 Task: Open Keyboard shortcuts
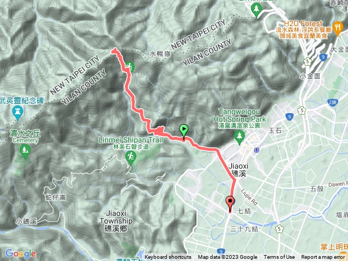click(168, 257)
